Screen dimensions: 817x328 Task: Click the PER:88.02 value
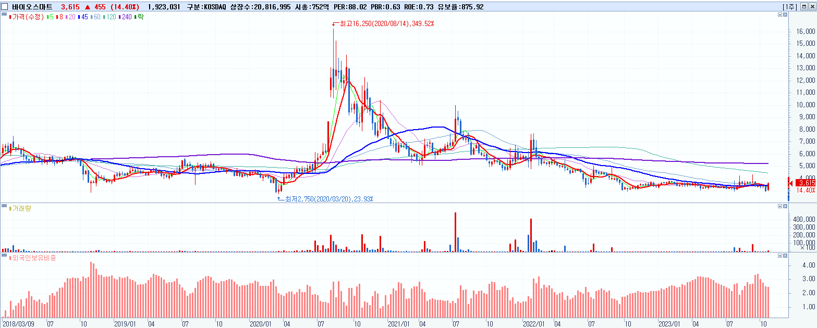point(351,7)
